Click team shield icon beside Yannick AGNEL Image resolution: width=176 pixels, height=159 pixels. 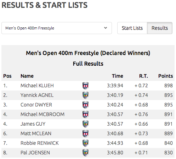(x=85, y=95)
